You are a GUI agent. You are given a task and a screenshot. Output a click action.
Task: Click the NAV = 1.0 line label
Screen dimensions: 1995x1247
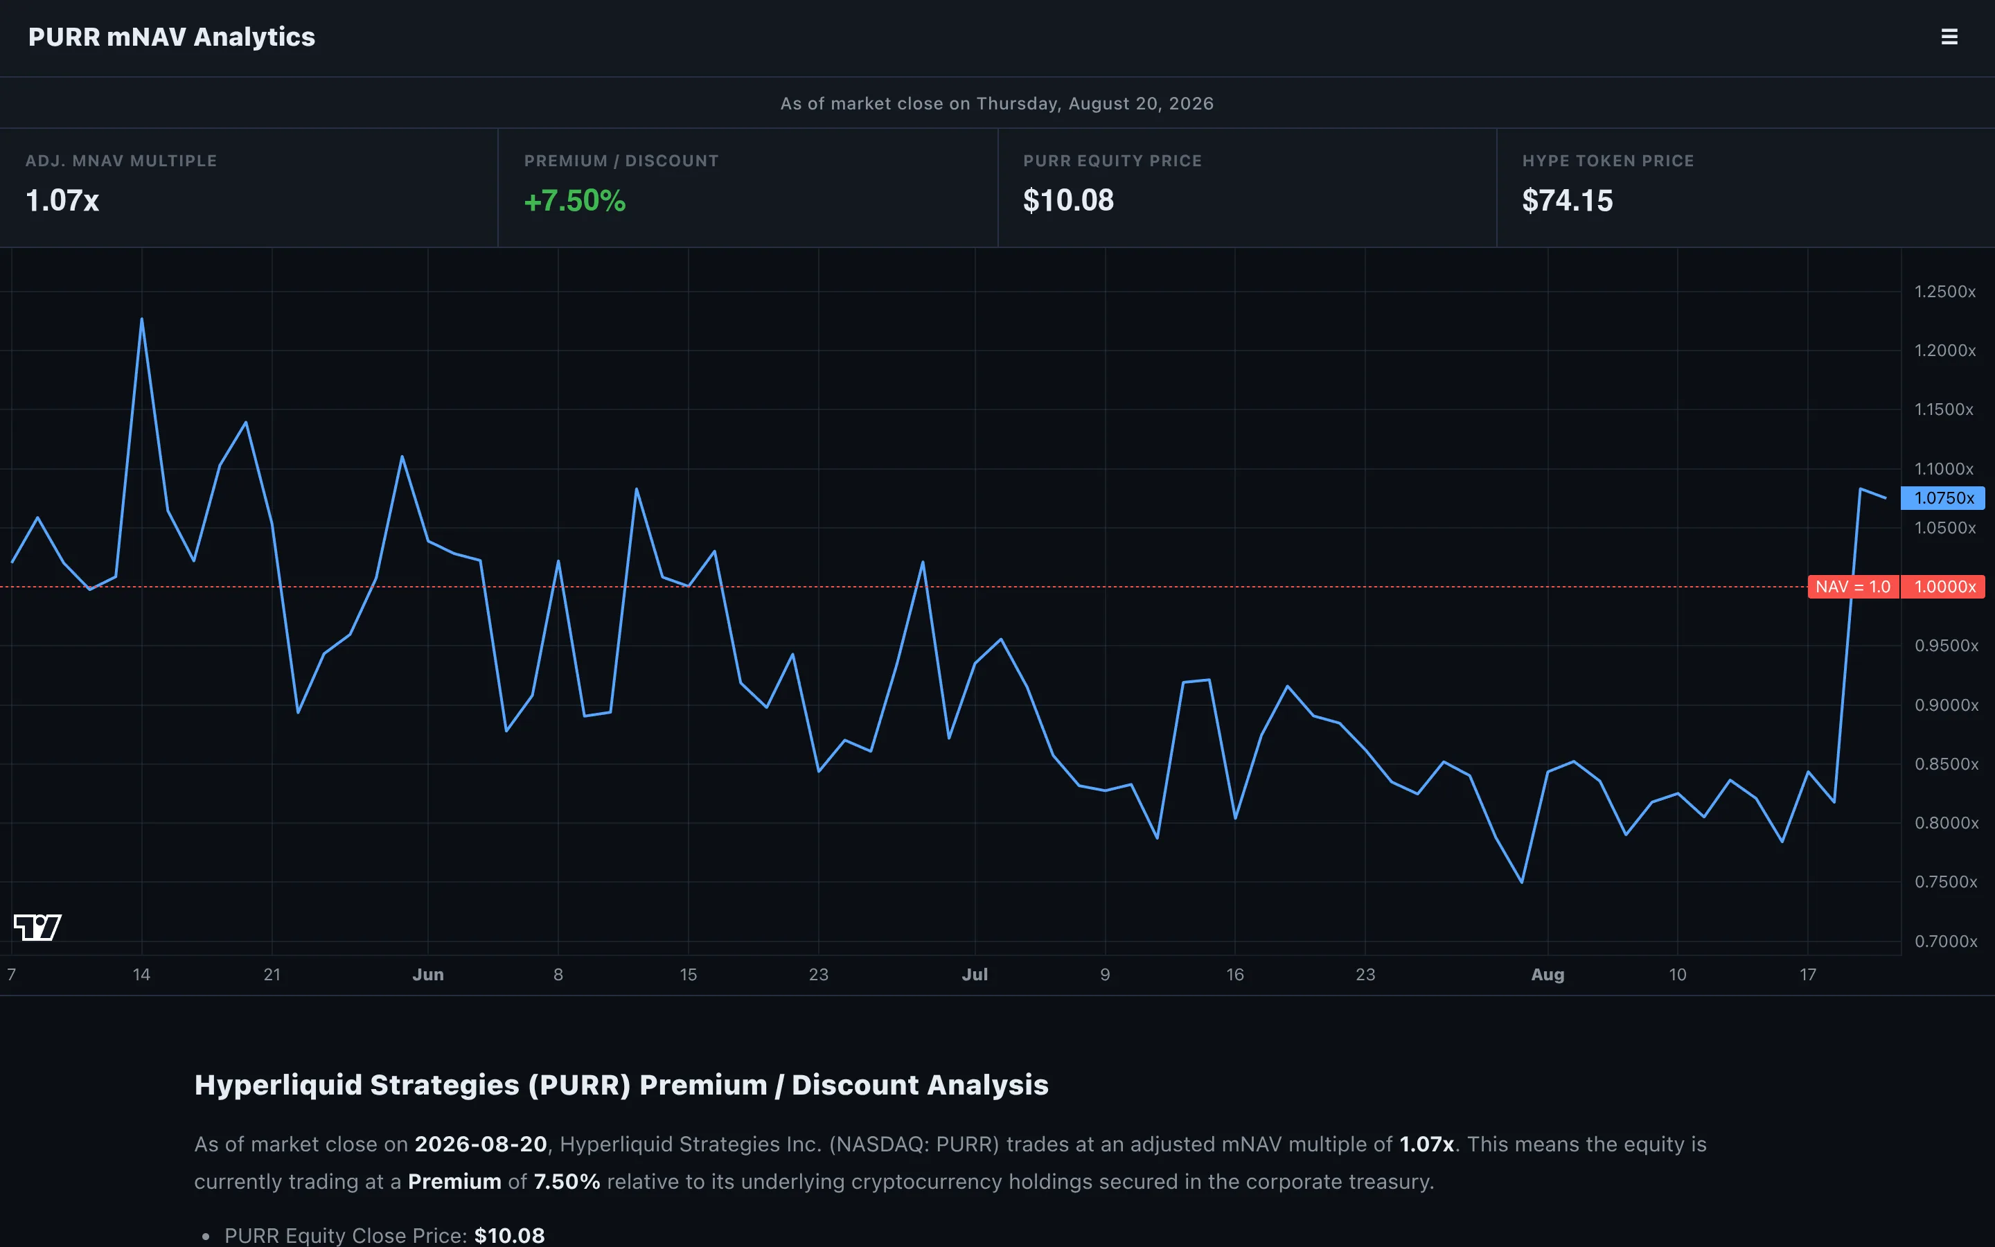tap(1853, 586)
